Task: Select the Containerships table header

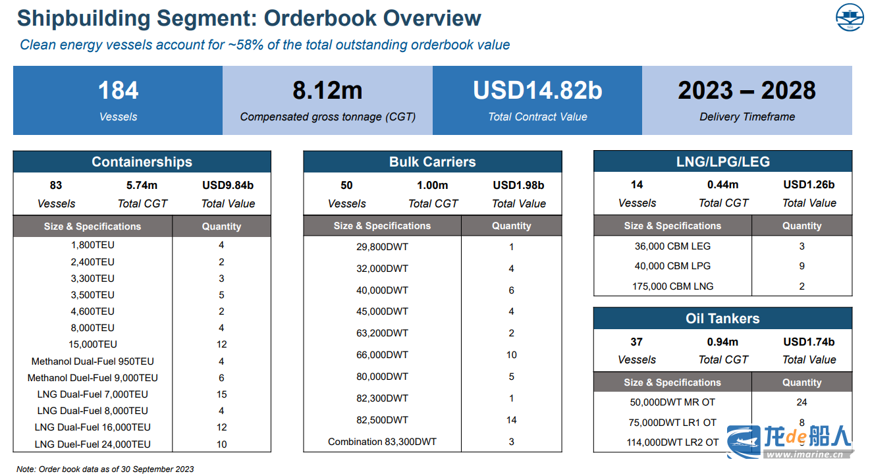Action: (142, 162)
